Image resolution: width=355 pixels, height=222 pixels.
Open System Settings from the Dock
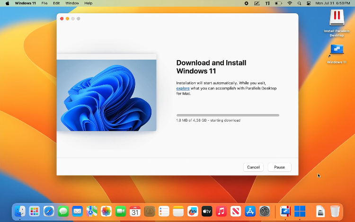pyautogui.click(x=265, y=211)
